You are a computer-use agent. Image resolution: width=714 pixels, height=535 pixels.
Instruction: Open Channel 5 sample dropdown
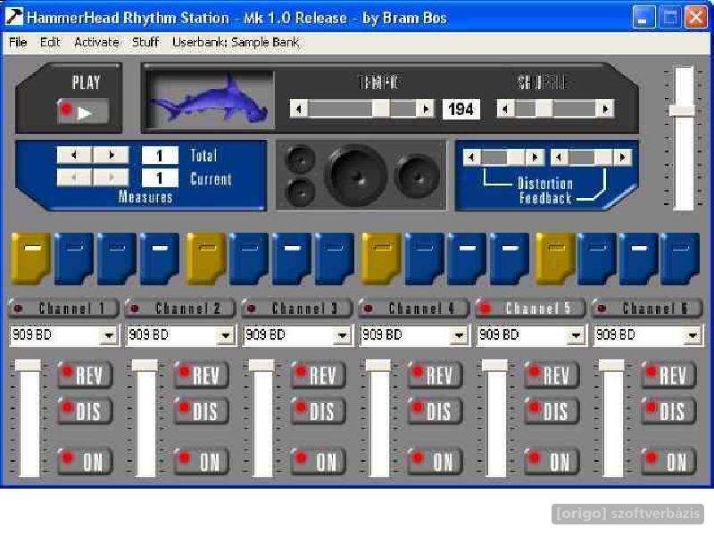[x=576, y=336]
